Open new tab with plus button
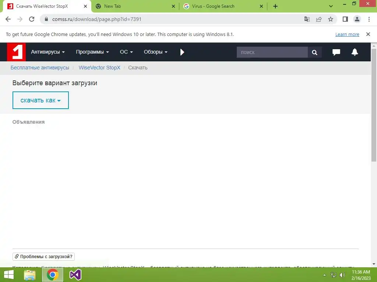 pyautogui.click(x=275, y=6)
